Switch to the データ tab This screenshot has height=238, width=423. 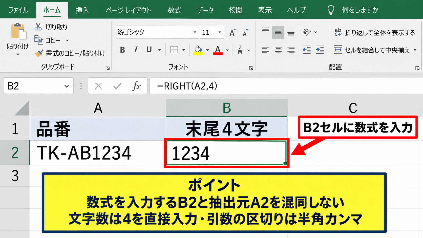coord(205,10)
